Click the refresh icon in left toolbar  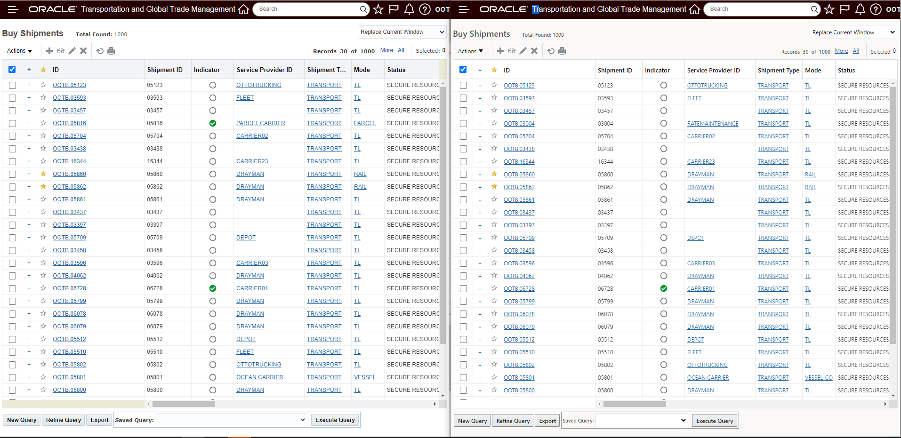click(100, 51)
